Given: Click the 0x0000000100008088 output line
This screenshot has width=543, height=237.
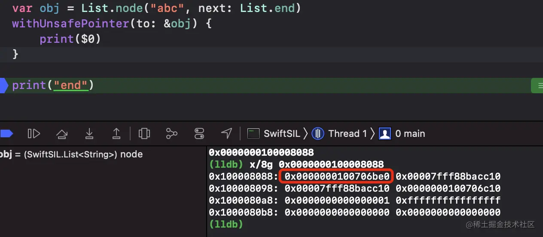Looking at the screenshot, I should (x=261, y=152).
